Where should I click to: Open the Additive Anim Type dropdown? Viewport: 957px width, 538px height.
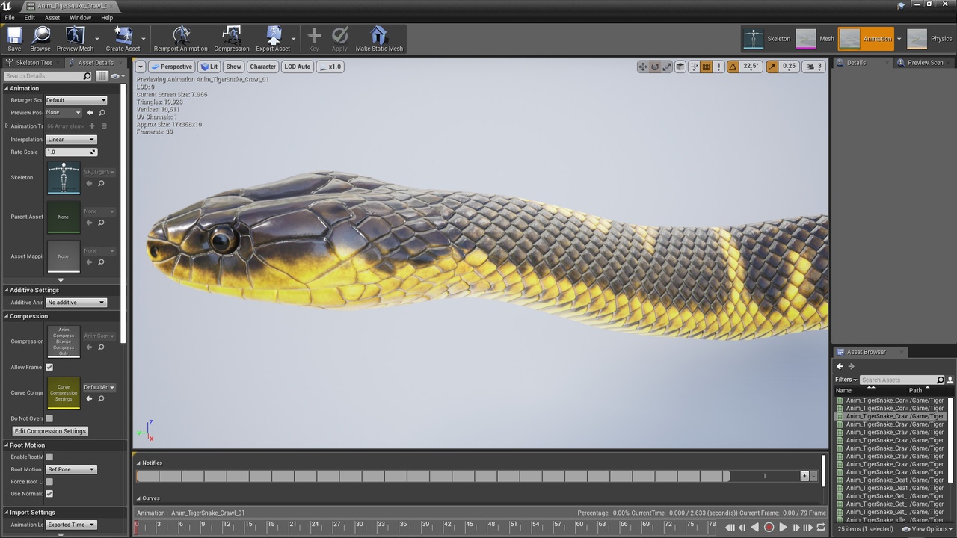76,303
